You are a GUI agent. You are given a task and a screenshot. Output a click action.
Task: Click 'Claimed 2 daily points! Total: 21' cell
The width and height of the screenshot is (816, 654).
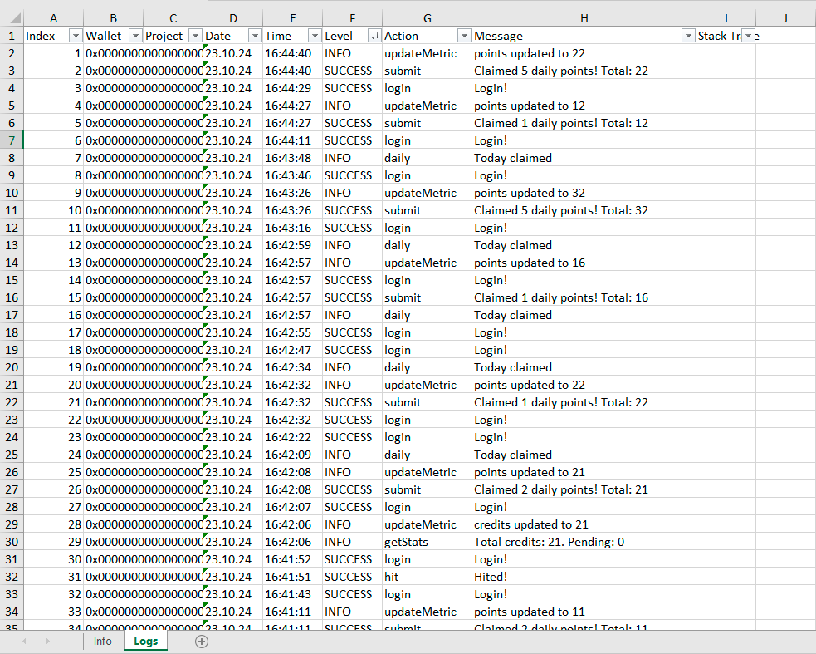(584, 489)
